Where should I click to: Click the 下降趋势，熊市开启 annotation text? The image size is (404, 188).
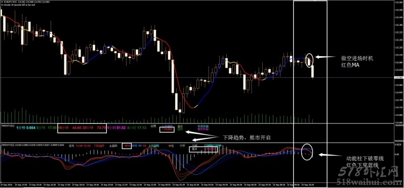click(x=247, y=137)
